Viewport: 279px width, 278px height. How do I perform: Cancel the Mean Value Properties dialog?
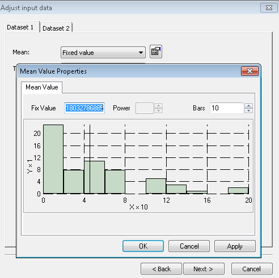pyautogui.click(x=189, y=246)
